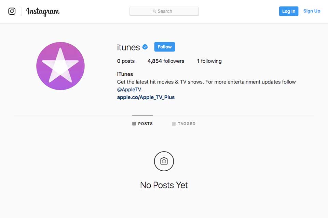The width and height of the screenshot is (328, 218).
Task: Select the itunes username heading
Action: click(128, 47)
